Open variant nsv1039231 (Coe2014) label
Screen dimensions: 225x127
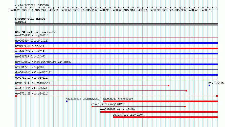30,46
